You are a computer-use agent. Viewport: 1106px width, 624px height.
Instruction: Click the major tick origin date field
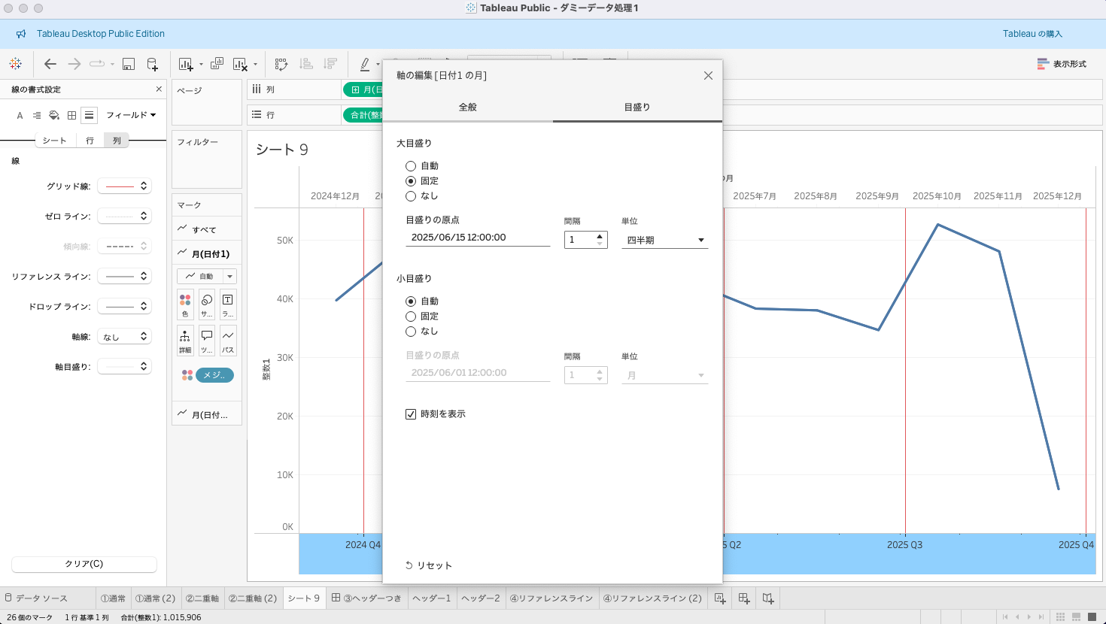477,238
